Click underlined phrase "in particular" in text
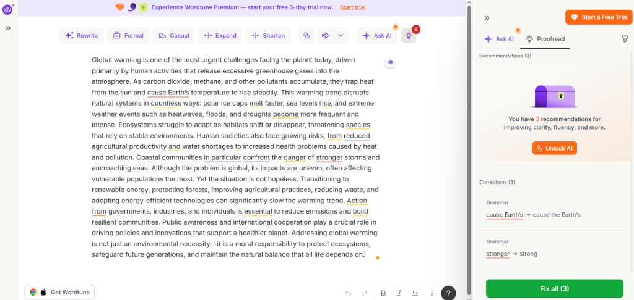Image resolution: width=634 pixels, height=300 pixels. click(222, 157)
